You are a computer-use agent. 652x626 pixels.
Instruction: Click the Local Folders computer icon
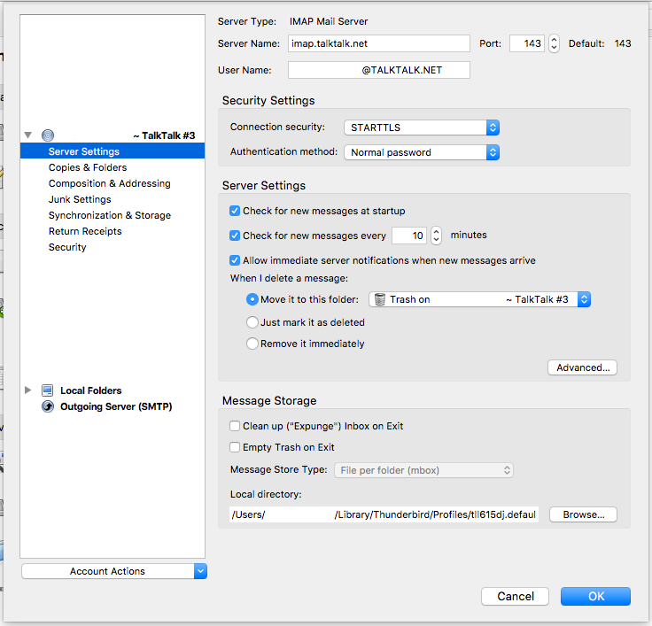pyautogui.click(x=48, y=390)
